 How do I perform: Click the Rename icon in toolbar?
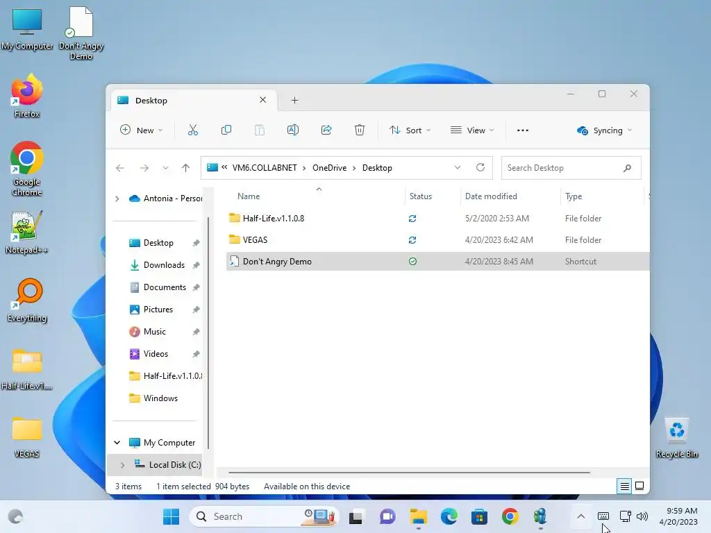293,130
